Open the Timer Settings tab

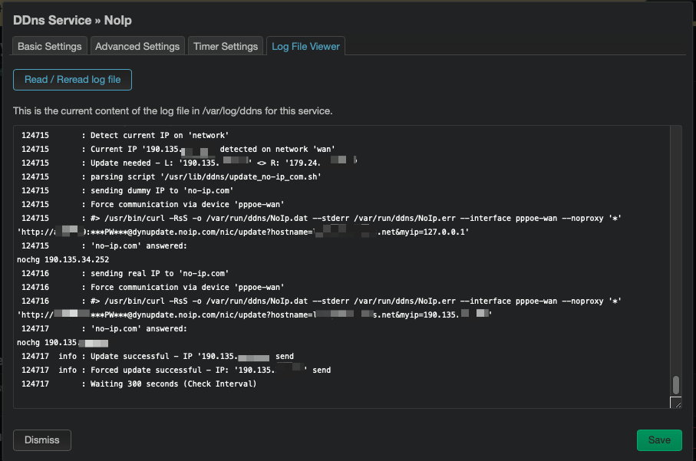[x=226, y=46]
